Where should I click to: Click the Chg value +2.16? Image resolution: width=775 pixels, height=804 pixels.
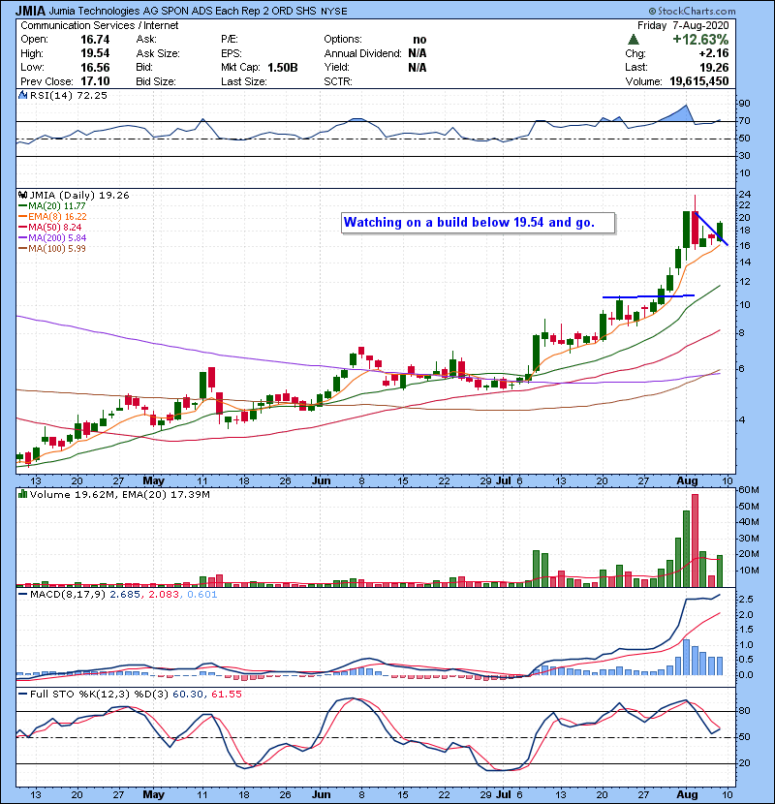tap(713, 53)
